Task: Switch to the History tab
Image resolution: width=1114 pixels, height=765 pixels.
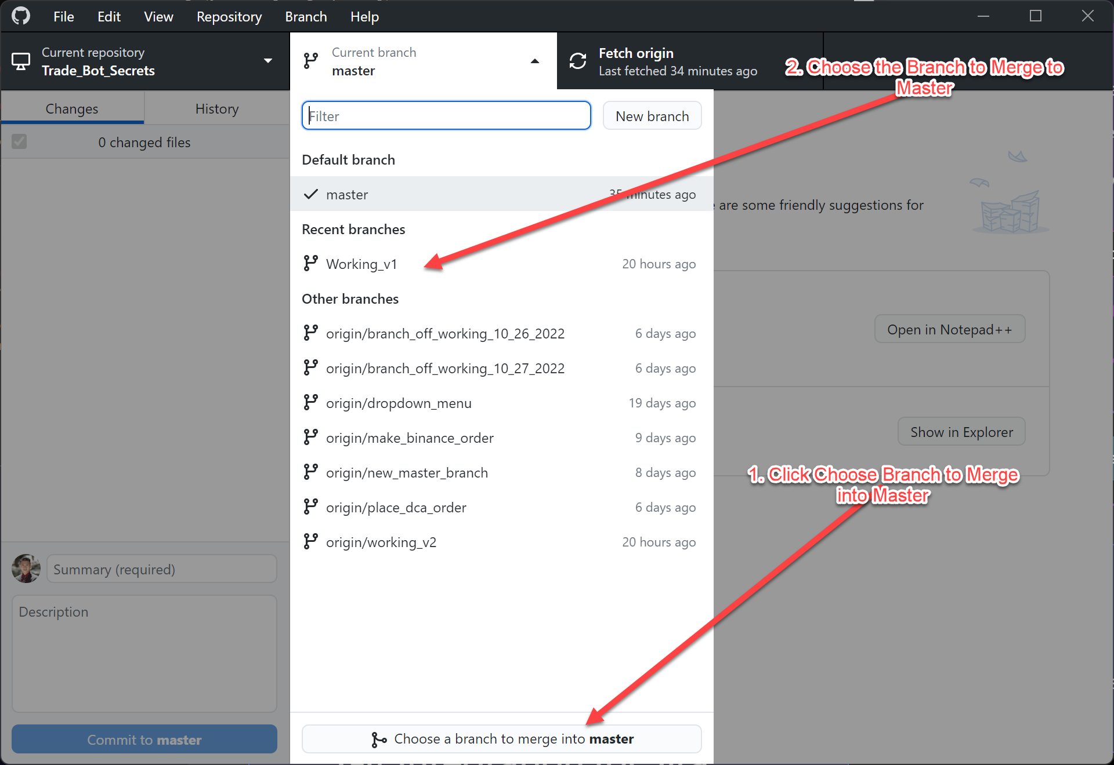Action: [216, 109]
